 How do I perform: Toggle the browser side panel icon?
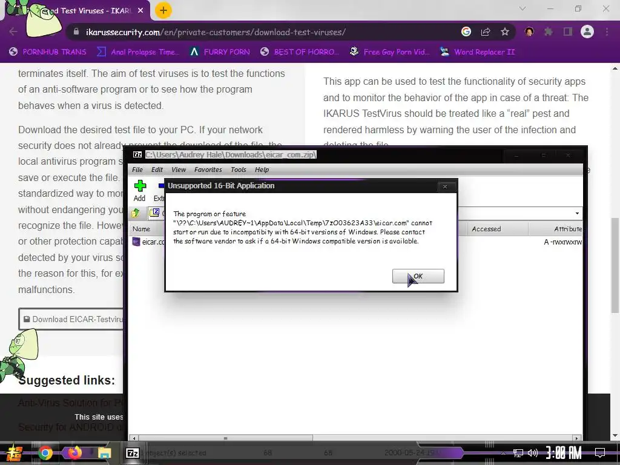click(568, 31)
